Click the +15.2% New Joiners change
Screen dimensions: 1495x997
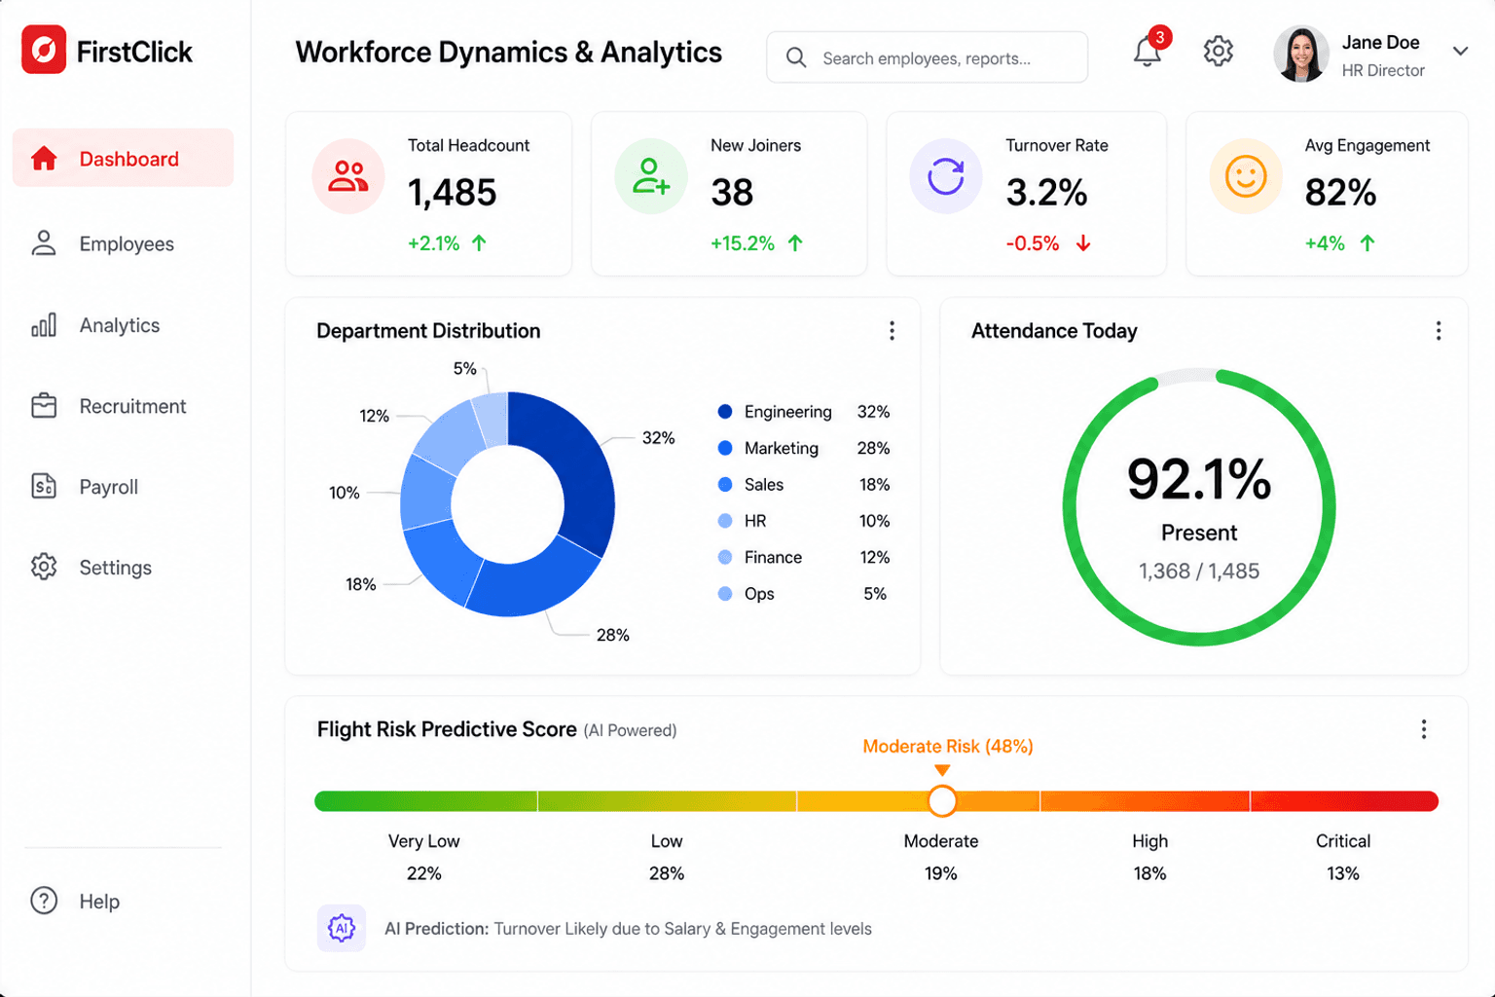point(743,243)
